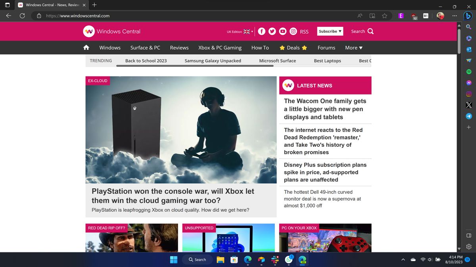Viewport: 476px width, 267px height.
Task: Click the page vertical scrollbar thumb
Action: point(459,41)
